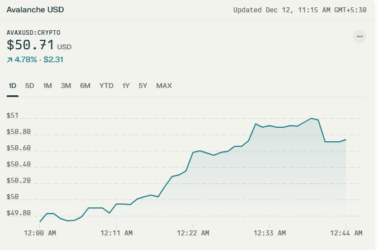Click the $49.80 y-axis label
Screen dimensions: 377x250
point(18,213)
